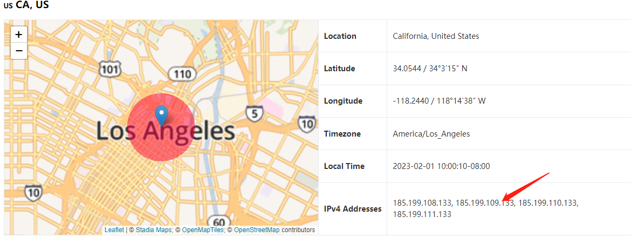Viewport: 631px width, 237px height.
Task: Click the map zoom in plus button
Action: (18, 35)
